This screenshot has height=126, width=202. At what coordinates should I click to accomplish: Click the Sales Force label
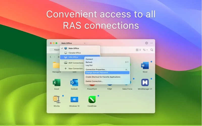point(127,89)
